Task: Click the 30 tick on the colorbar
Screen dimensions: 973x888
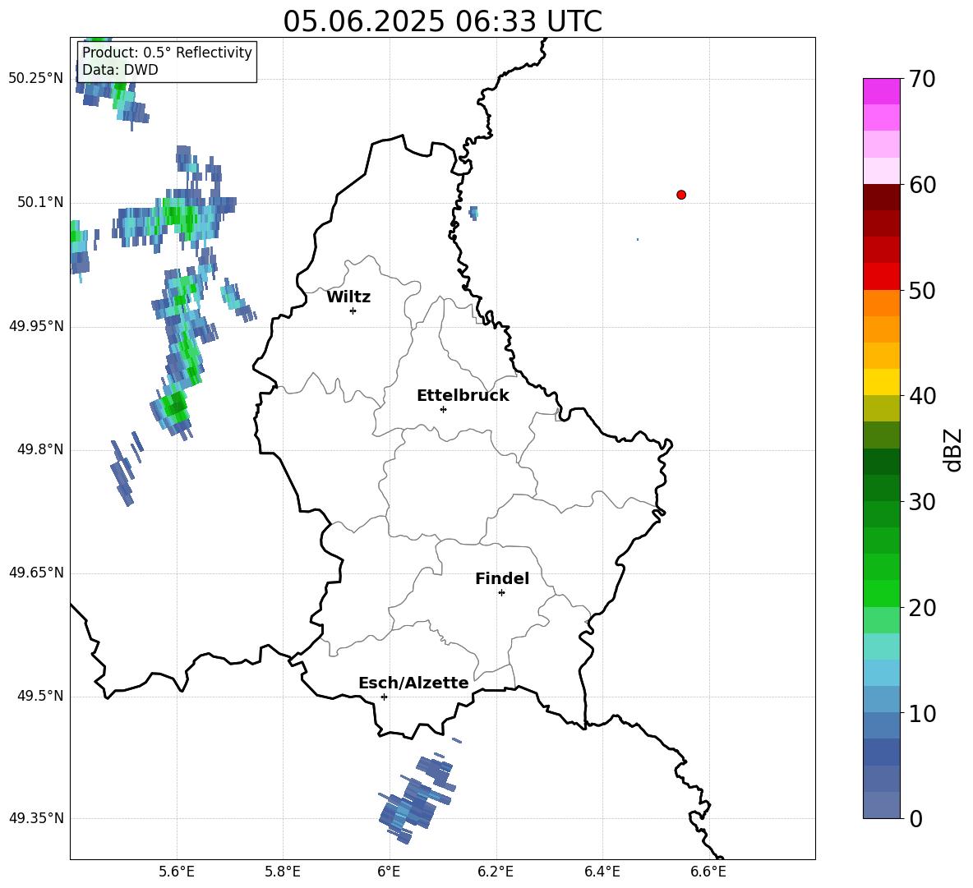Action: coord(922,502)
